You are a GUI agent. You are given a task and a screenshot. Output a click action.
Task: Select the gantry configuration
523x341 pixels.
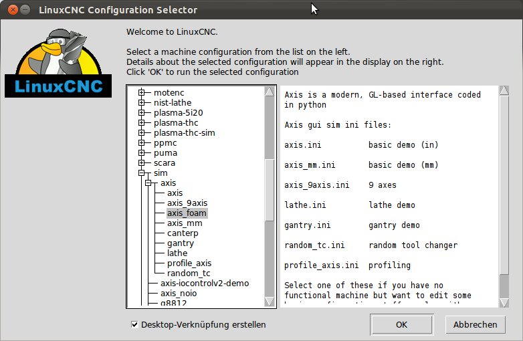pyautogui.click(x=180, y=243)
